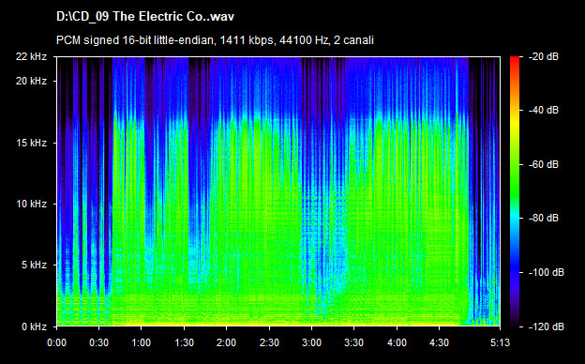Click the 10 kHz frequency axis label
585x364 pixels.
point(31,204)
